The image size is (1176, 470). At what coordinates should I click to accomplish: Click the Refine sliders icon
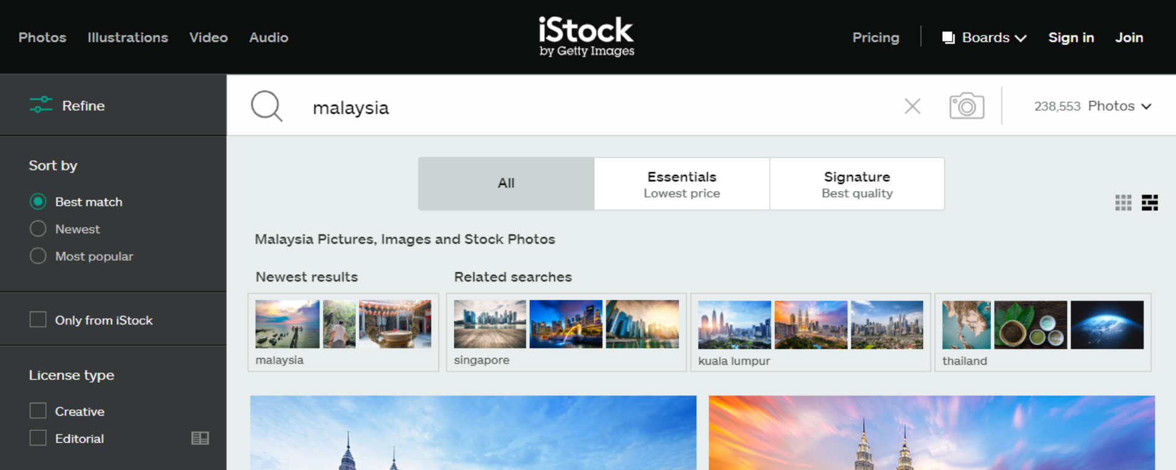[41, 105]
